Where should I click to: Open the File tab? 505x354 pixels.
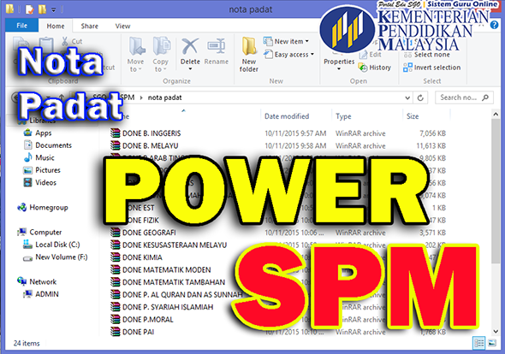point(22,26)
